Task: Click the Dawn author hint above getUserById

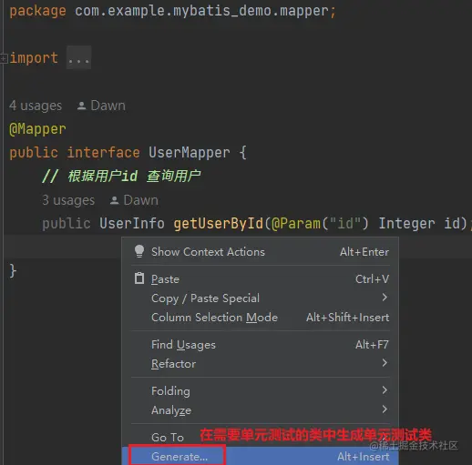Action: (134, 200)
